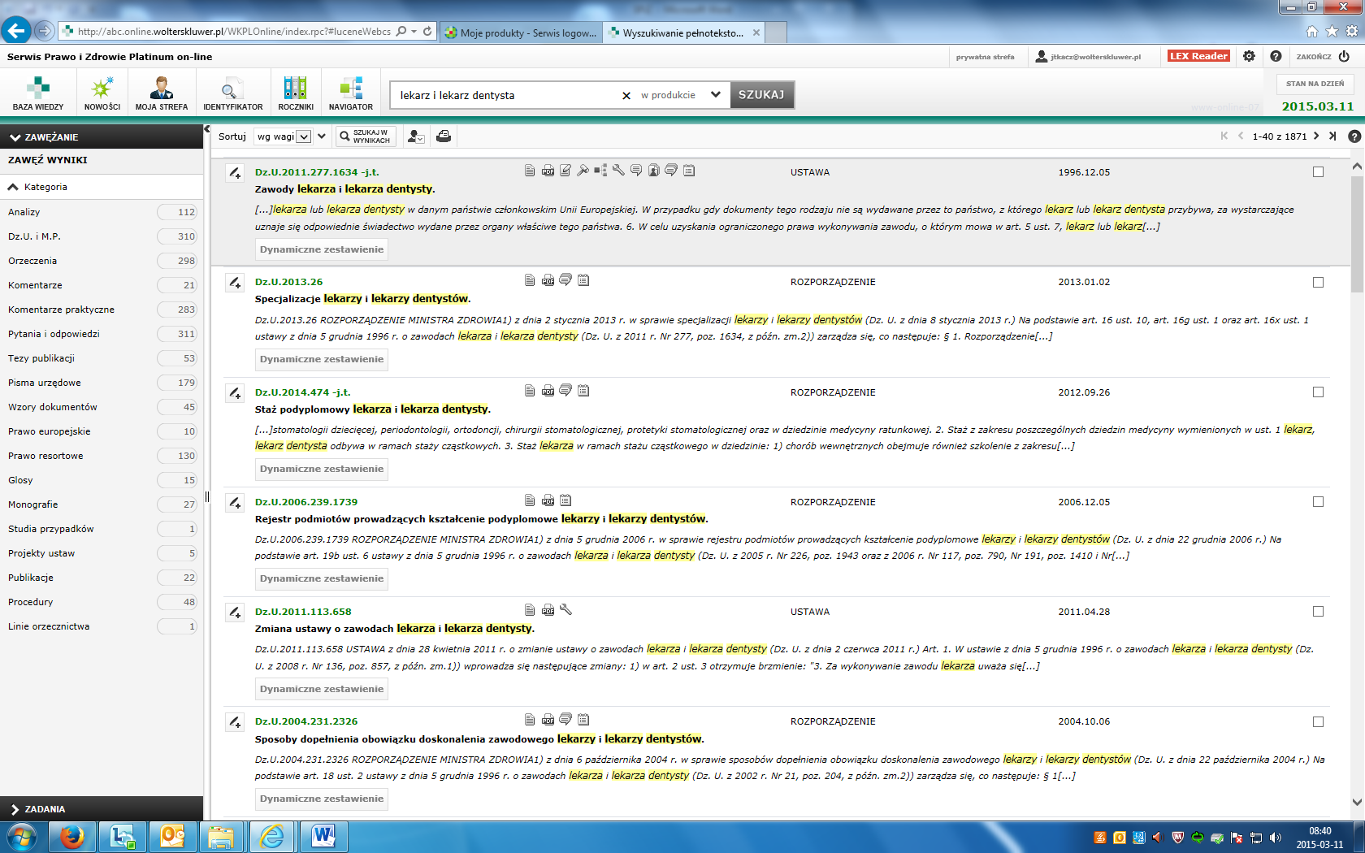Switch to 'Wyszukiwanie pełnoteksto...' tab
1365x853 pixels.
[684, 32]
